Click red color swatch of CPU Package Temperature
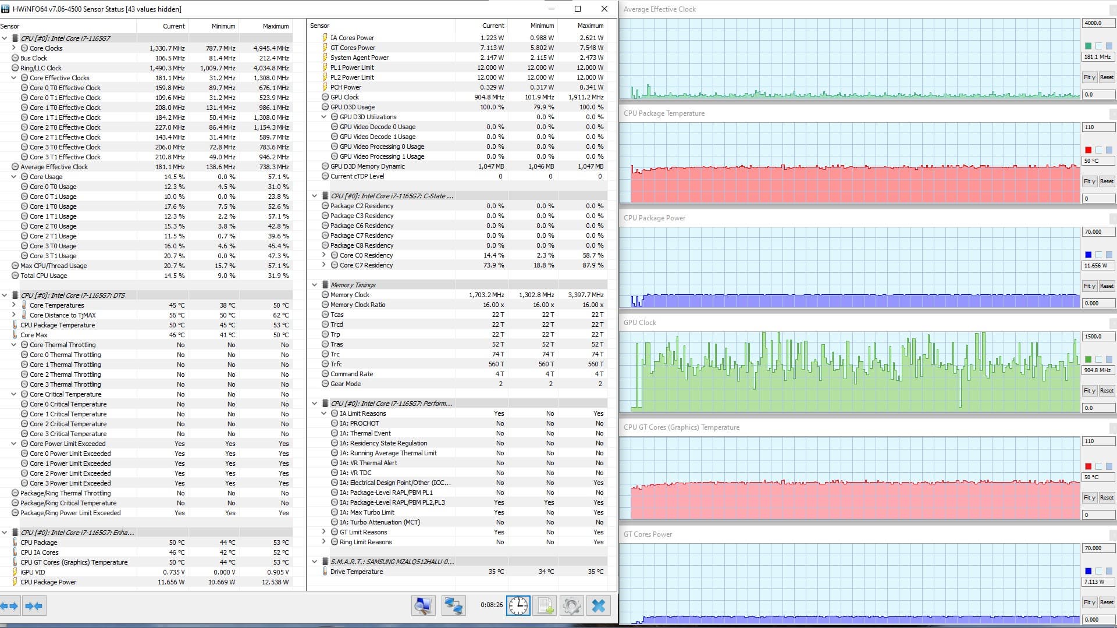1117x628 pixels. [x=1088, y=150]
